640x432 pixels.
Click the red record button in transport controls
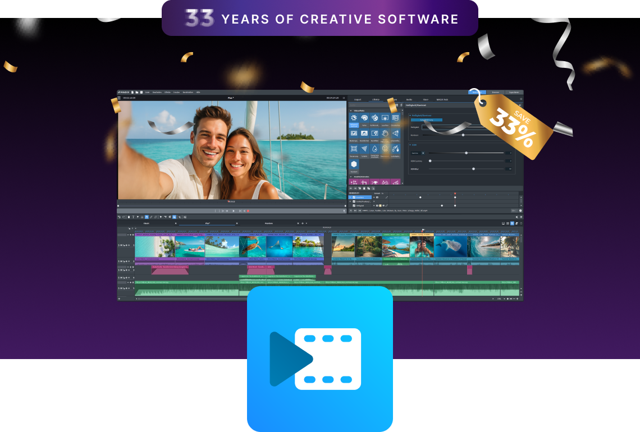point(248,210)
